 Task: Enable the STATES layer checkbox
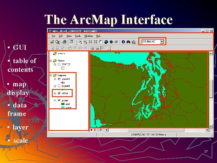click(59, 64)
